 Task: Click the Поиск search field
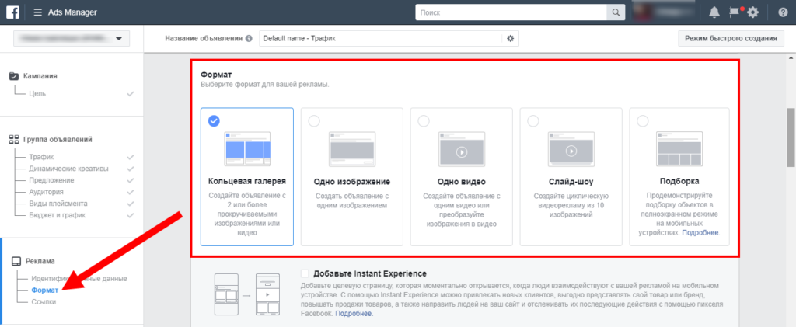(511, 12)
